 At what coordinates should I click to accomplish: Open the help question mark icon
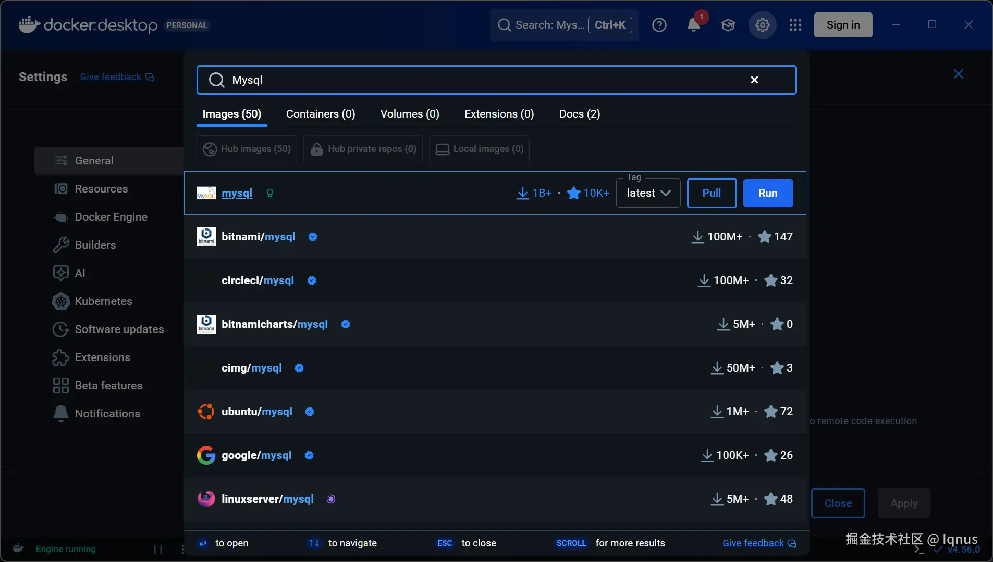pos(659,25)
